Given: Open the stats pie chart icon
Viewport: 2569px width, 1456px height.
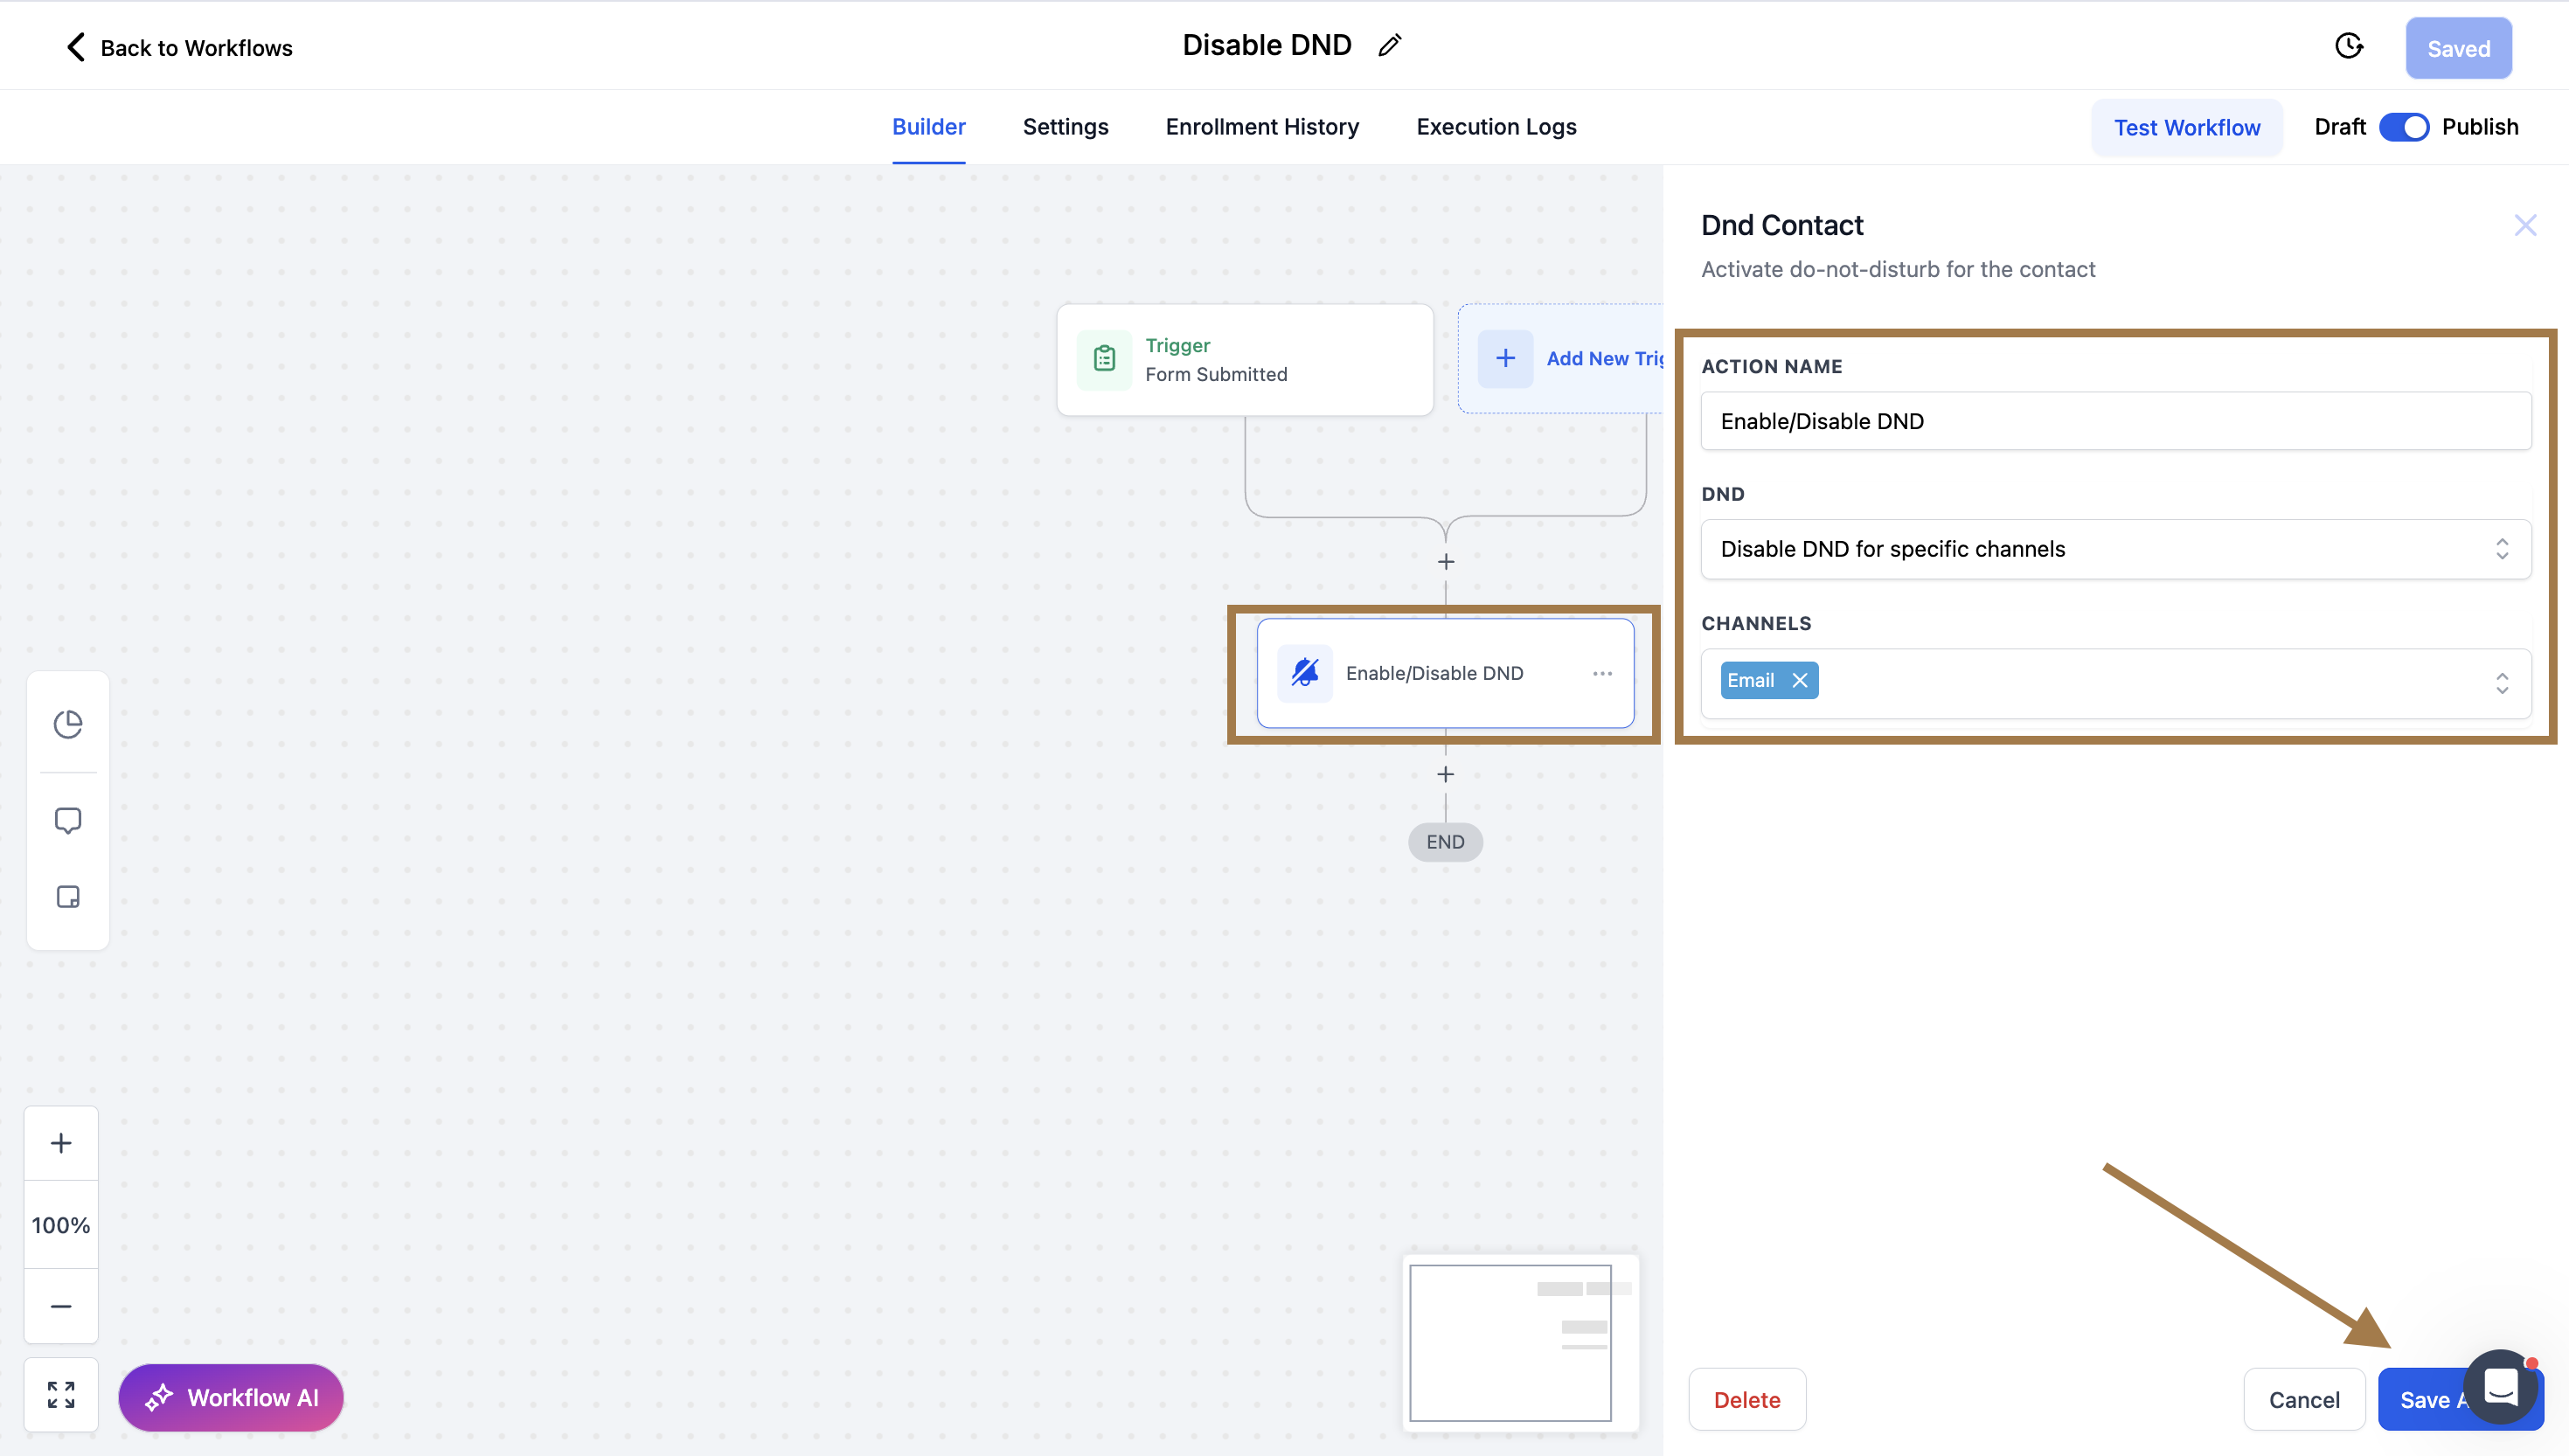Looking at the screenshot, I should (68, 724).
